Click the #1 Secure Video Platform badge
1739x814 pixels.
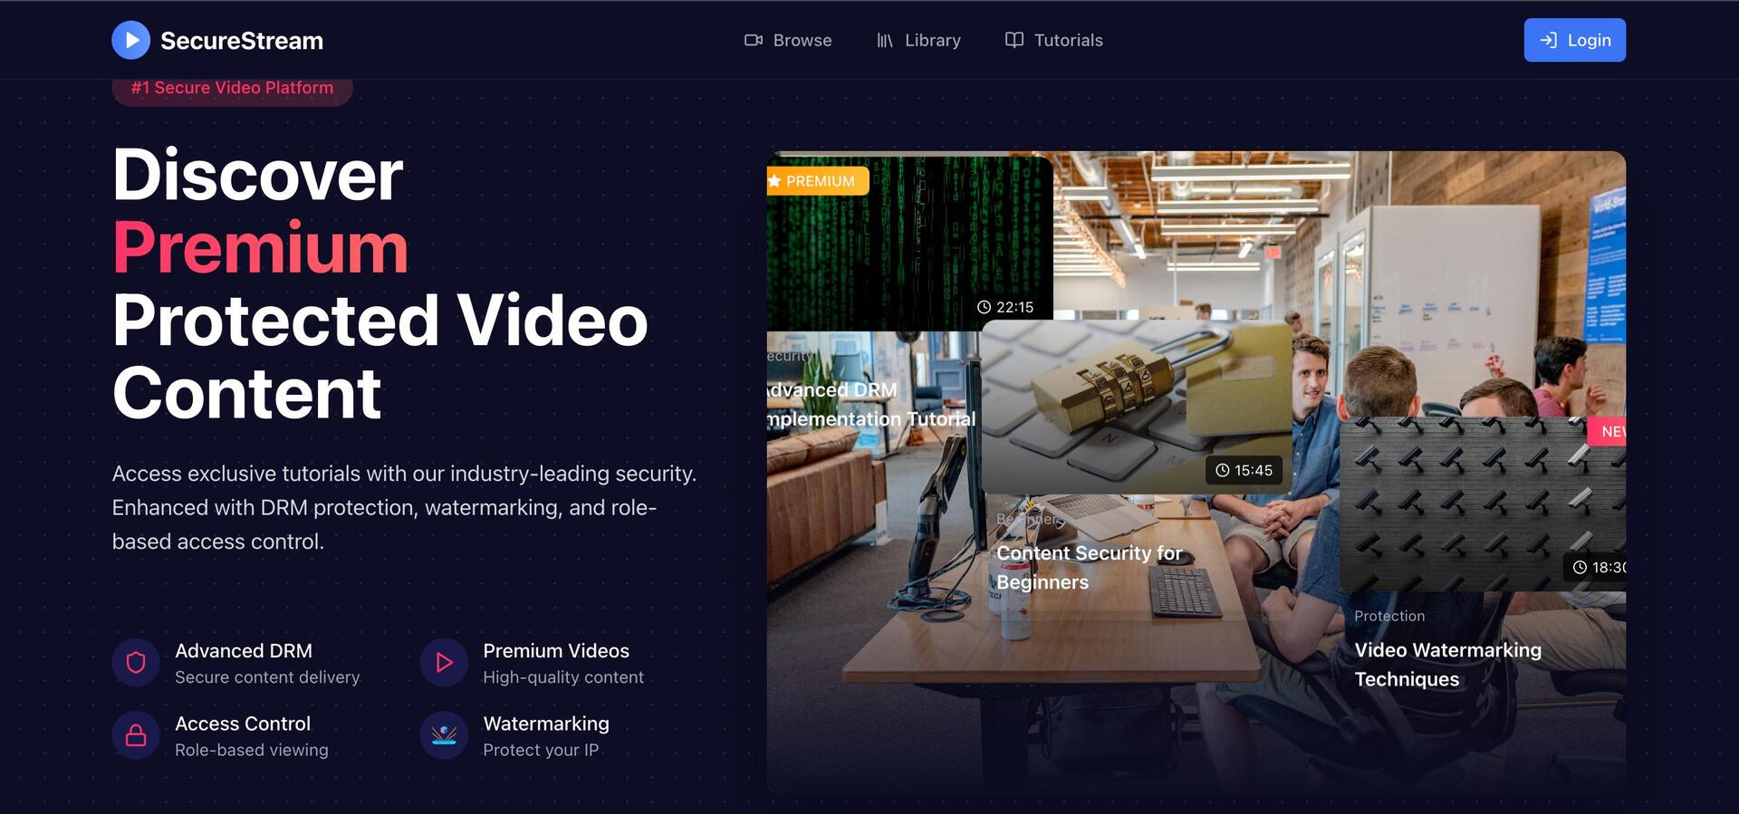(x=232, y=90)
